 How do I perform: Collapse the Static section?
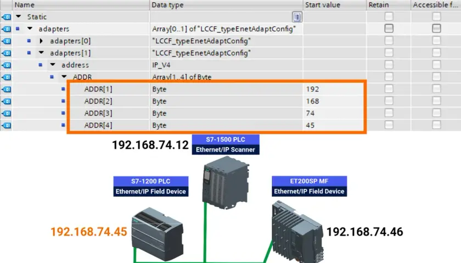19,16
